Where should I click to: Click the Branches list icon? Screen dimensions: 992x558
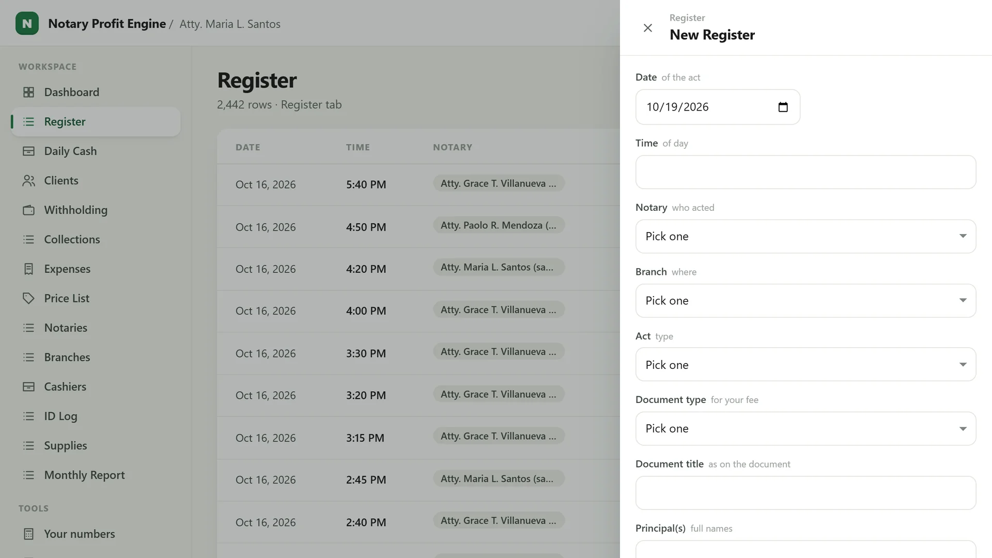[x=29, y=357]
